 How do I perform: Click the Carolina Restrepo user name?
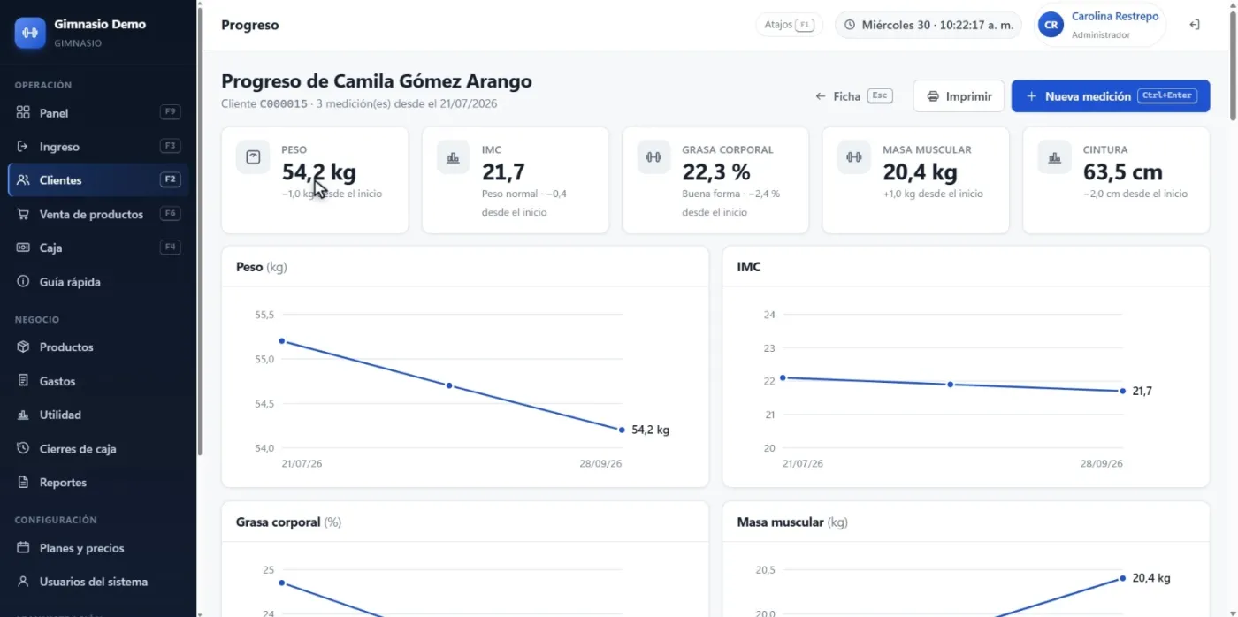(x=1115, y=17)
